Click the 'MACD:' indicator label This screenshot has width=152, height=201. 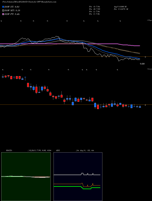tap(9, 150)
